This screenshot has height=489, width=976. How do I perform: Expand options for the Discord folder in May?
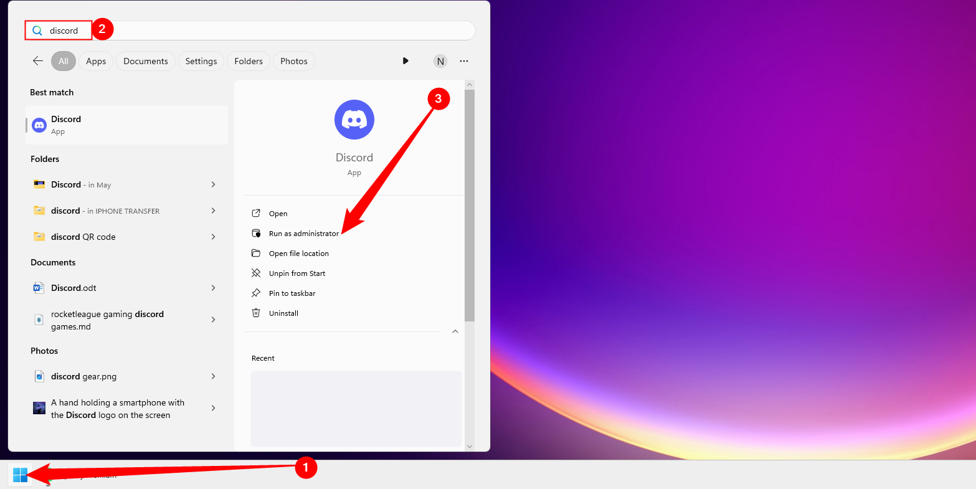tap(214, 184)
